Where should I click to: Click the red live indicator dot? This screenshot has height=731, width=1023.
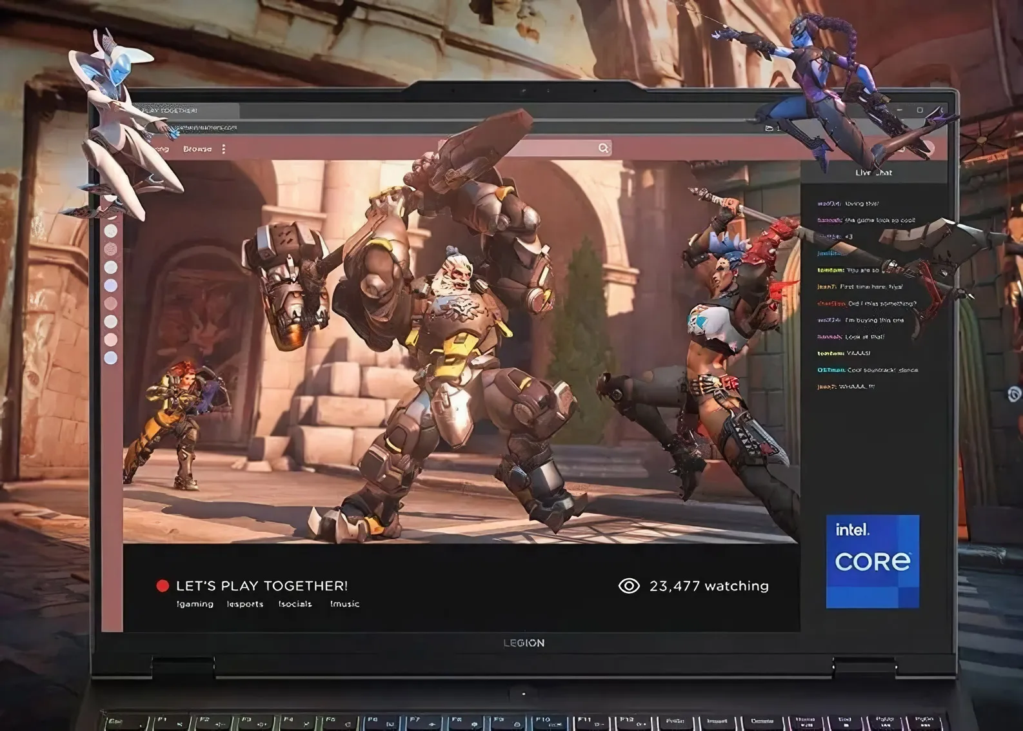pyautogui.click(x=163, y=585)
